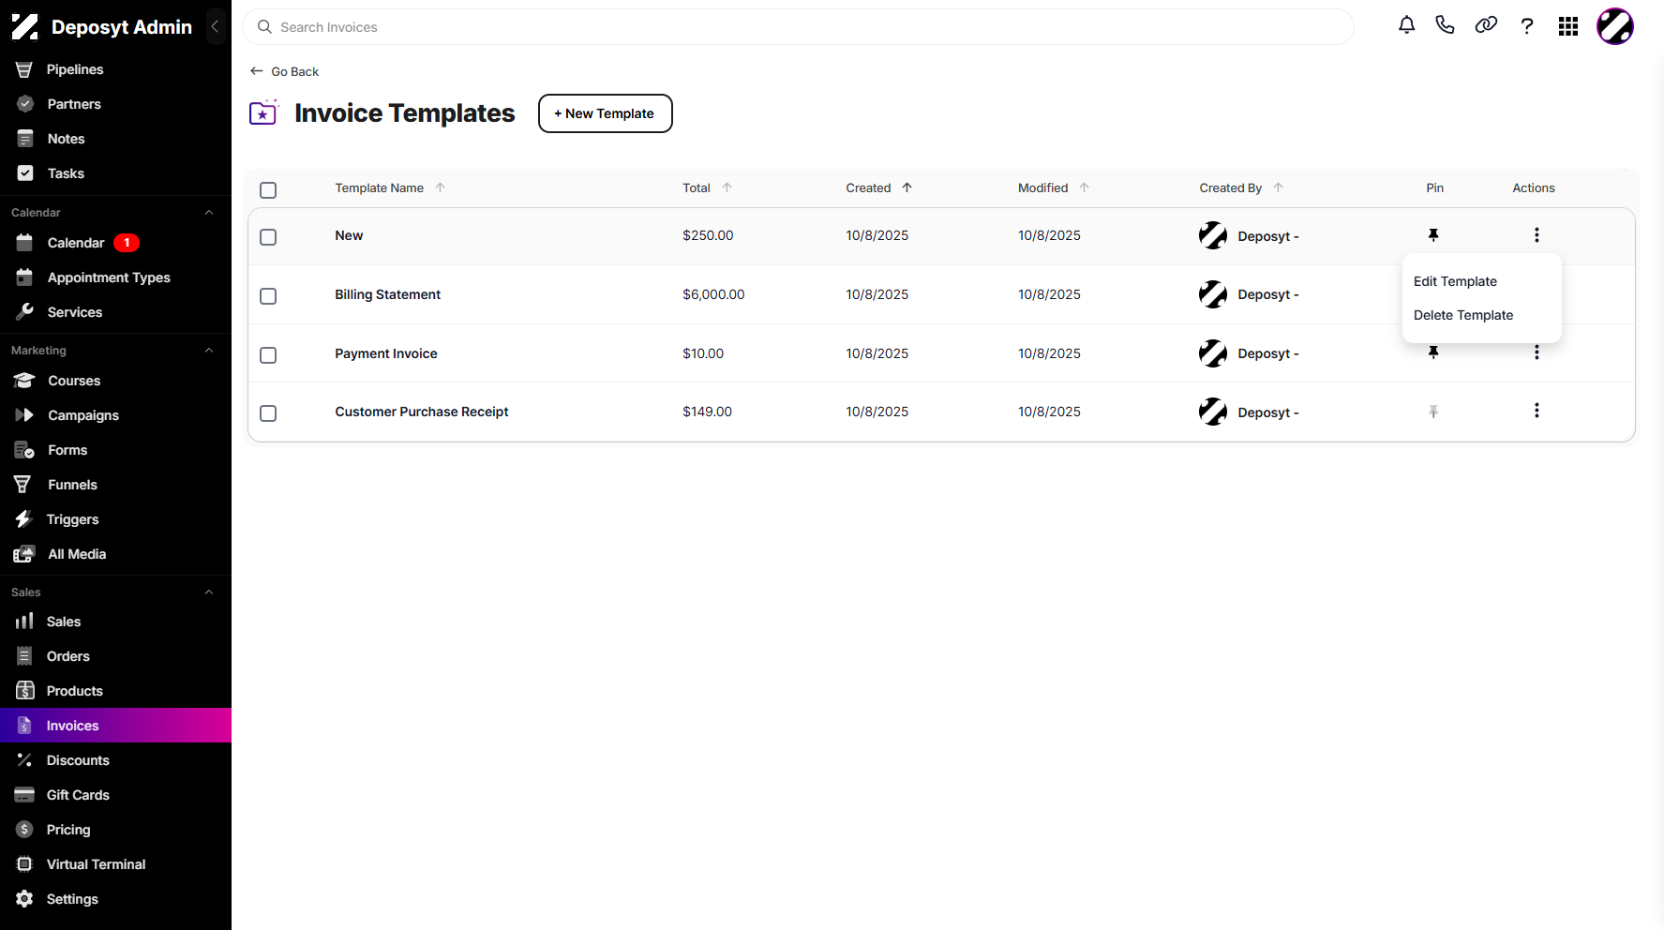1664x930 pixels.
Task: Click Deposyt avatar in Billing Statement row
Action: (1213, 294)
